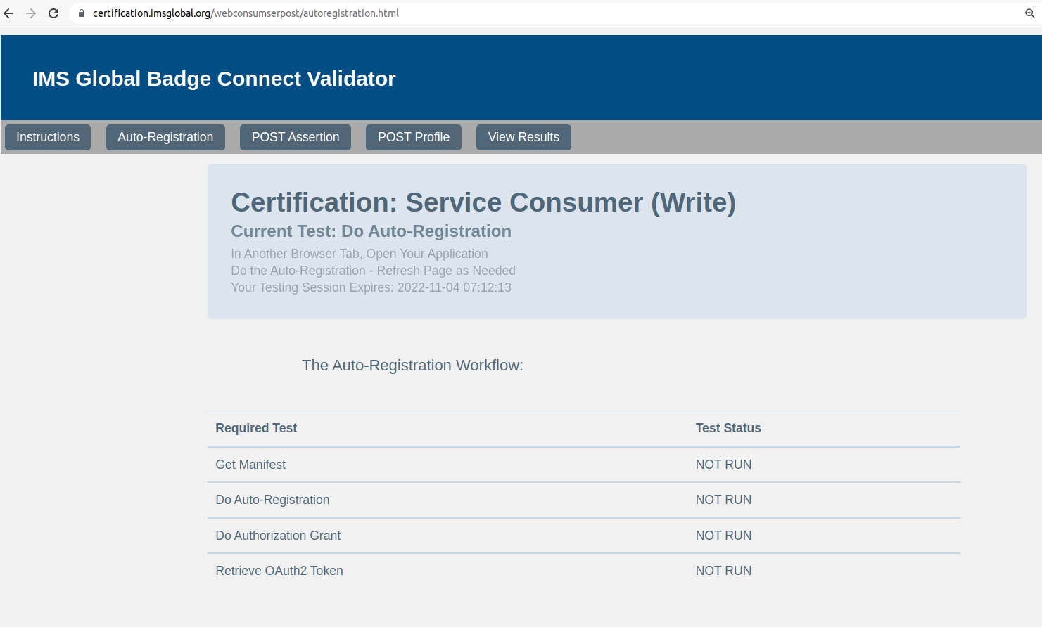Screen dimensions: 1042x627
Task: Click the testing session expiry line
Action: 371,287
